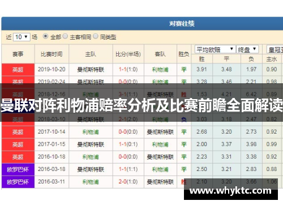Click 利物浦 home team on 2016-10-18
Viewport: 283px width, 205px height.
click(x=91, y=157)
